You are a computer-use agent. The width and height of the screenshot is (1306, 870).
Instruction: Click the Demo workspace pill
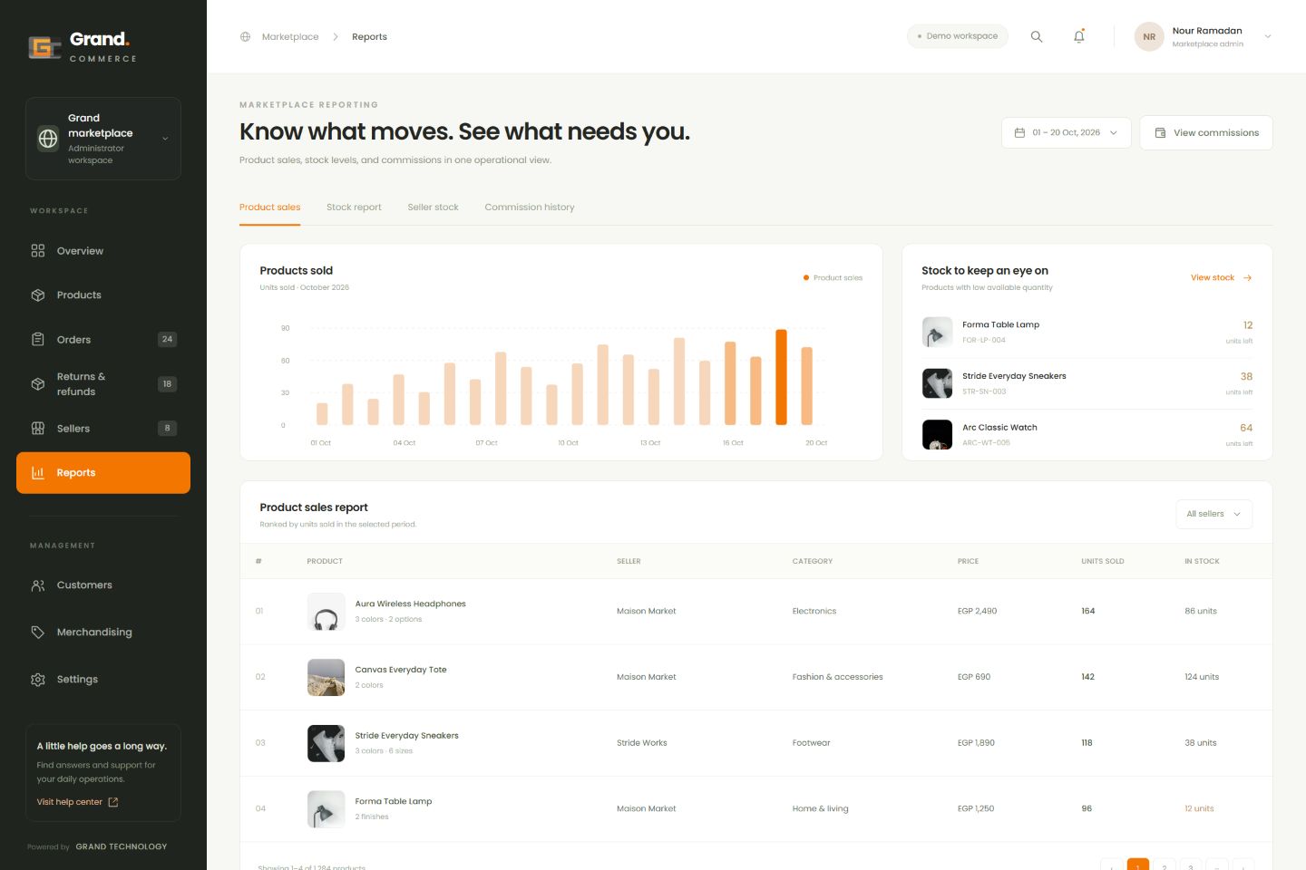coord(958,36)
